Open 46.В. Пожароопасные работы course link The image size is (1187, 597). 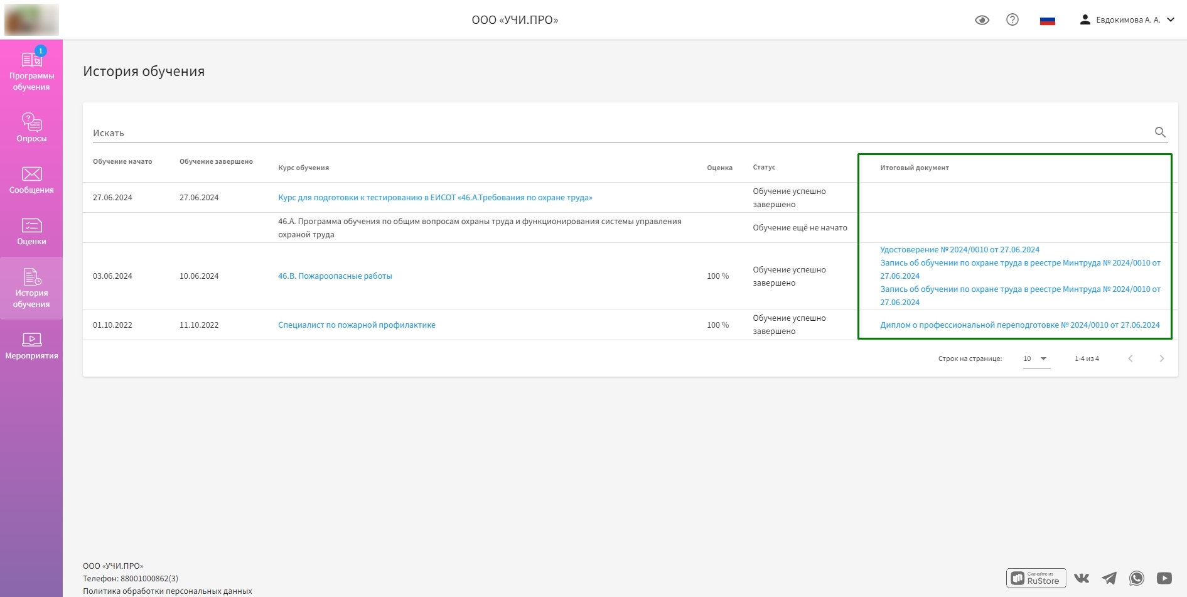[335, 276]
